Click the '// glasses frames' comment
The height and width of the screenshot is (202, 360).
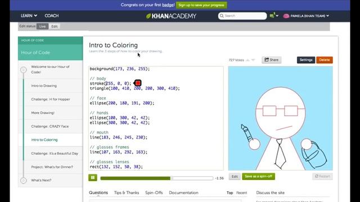click(x=109, y=147)
